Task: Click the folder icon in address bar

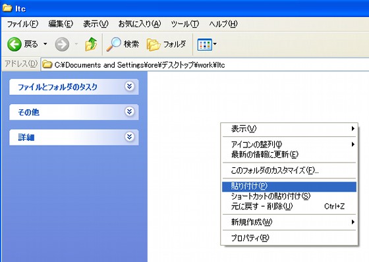Action: pos(47,65)
